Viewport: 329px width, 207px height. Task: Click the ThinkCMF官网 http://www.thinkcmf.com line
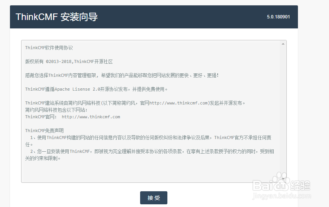pyautogui.click(x=73, y=117)
